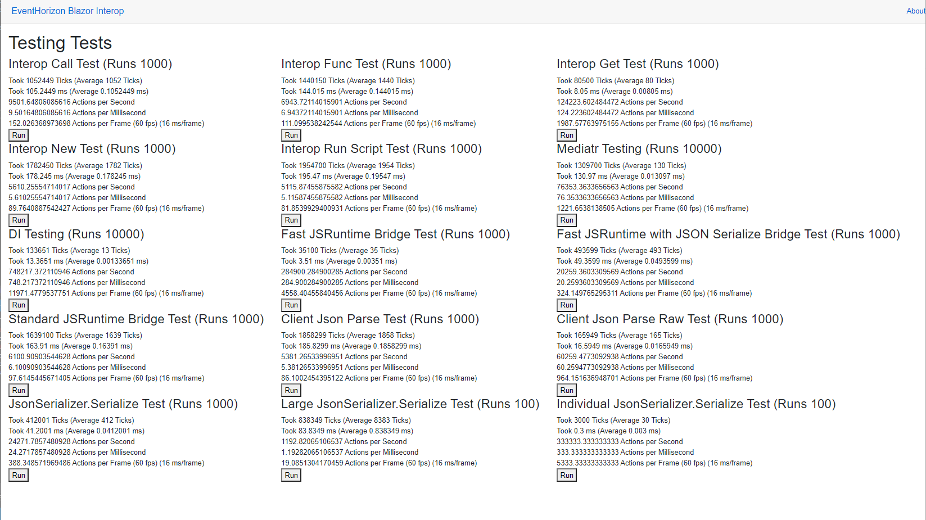The image size is (926, 520).
Task: Click the Individual JsonSerializer.Serialize Test heading
Action: click(x=696, y=404)
